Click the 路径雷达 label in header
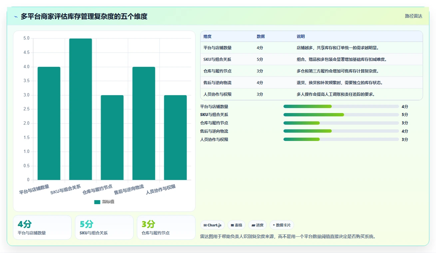The image size is (436, 253). click(413, 16)
